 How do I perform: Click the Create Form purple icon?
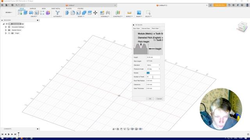tap(48, 13)
